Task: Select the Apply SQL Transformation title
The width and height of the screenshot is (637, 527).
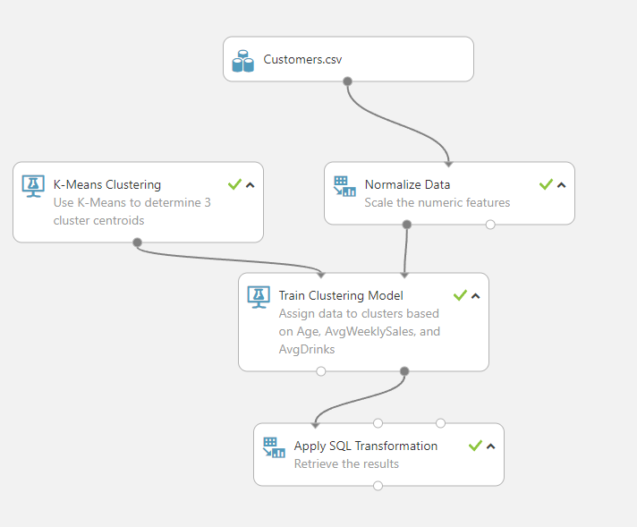Action: (x=366, y=446)
